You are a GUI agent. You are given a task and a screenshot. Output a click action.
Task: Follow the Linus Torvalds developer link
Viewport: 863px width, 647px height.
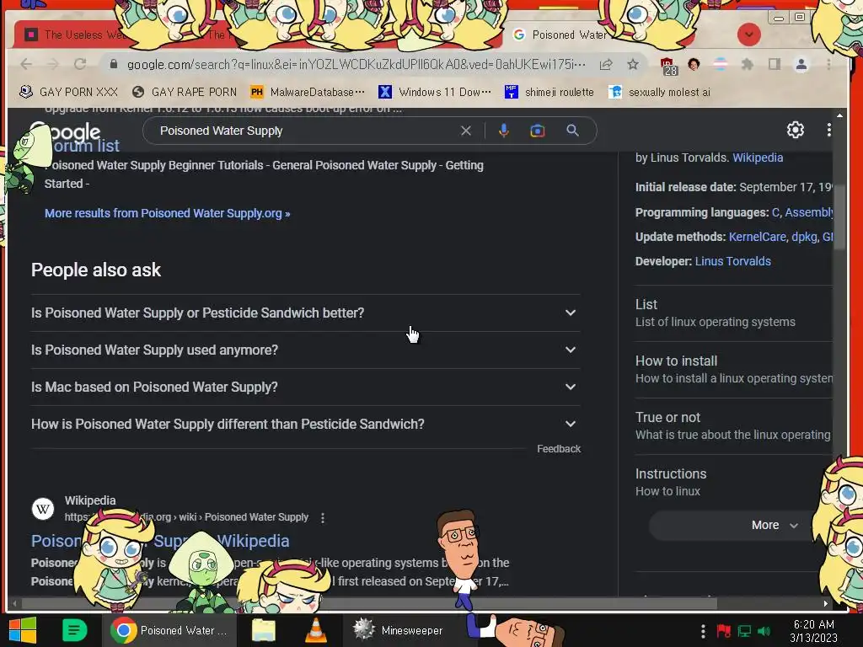click(732, 261)
